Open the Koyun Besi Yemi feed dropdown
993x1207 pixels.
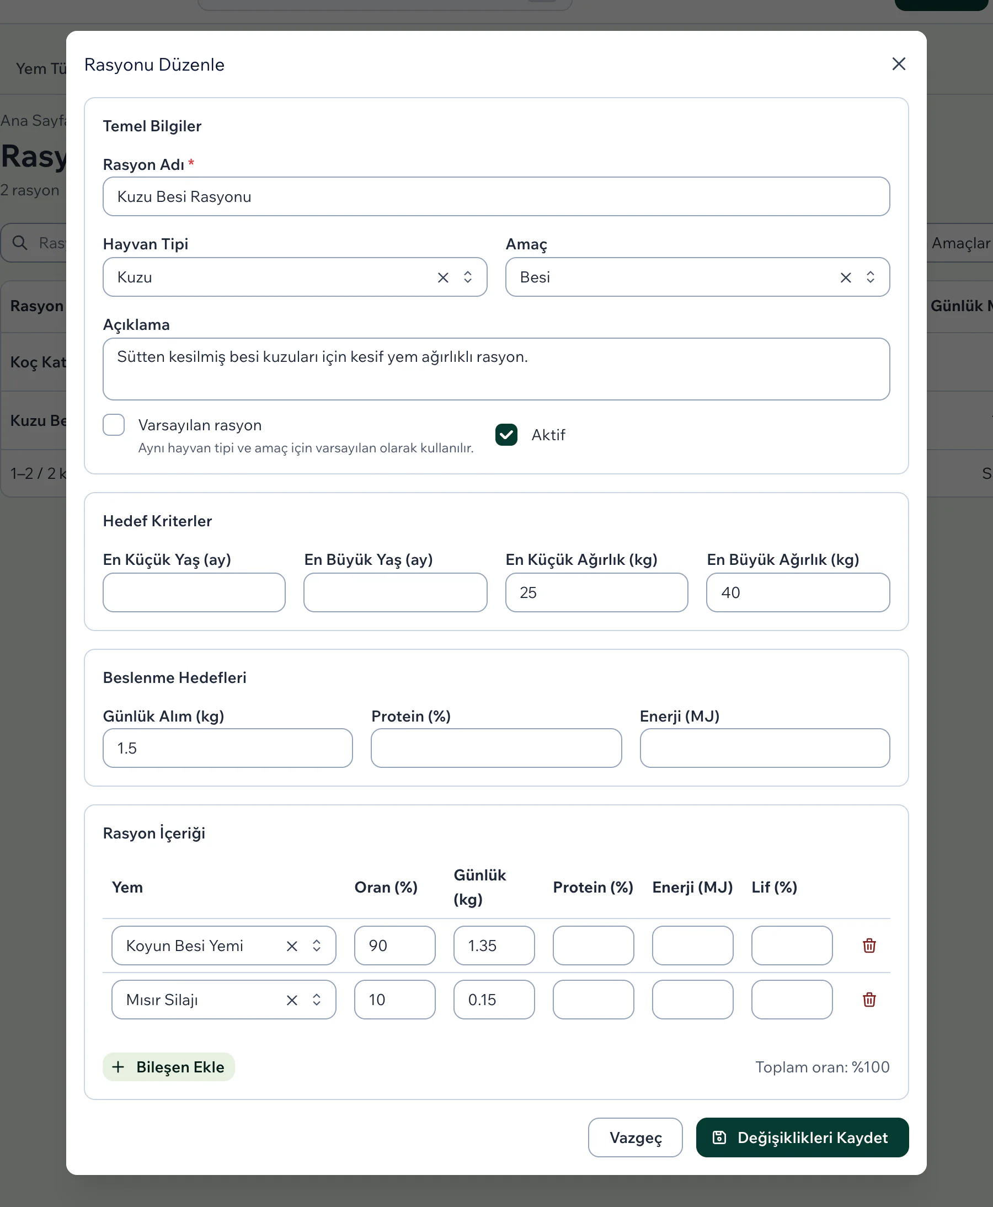pyautogui.click(x=316, y=946)
